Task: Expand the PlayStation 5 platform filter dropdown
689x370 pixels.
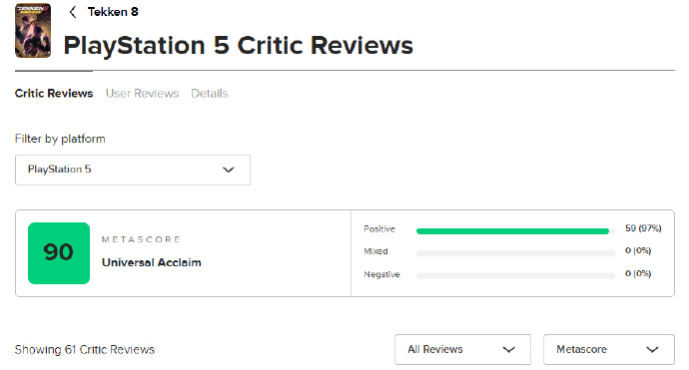Action: 133,170
